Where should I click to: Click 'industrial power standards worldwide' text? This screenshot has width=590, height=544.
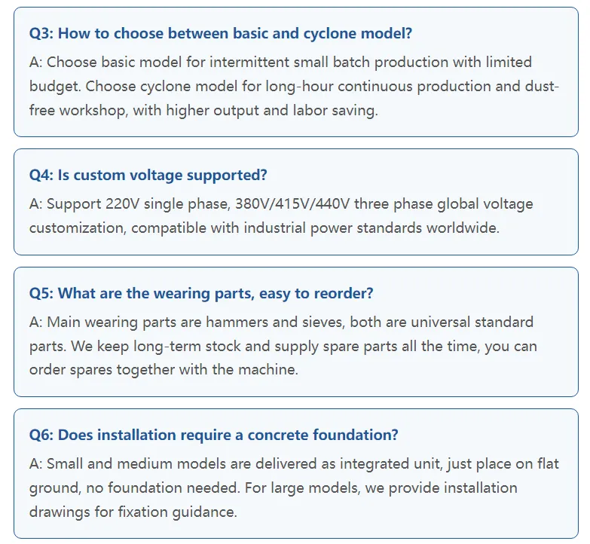[x=371, y=228]
